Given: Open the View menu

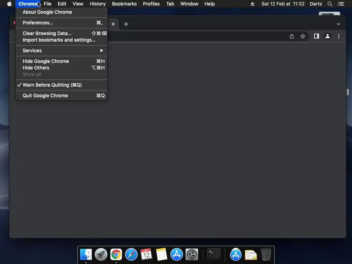Looking at the screenshot, I should point(78,4).
